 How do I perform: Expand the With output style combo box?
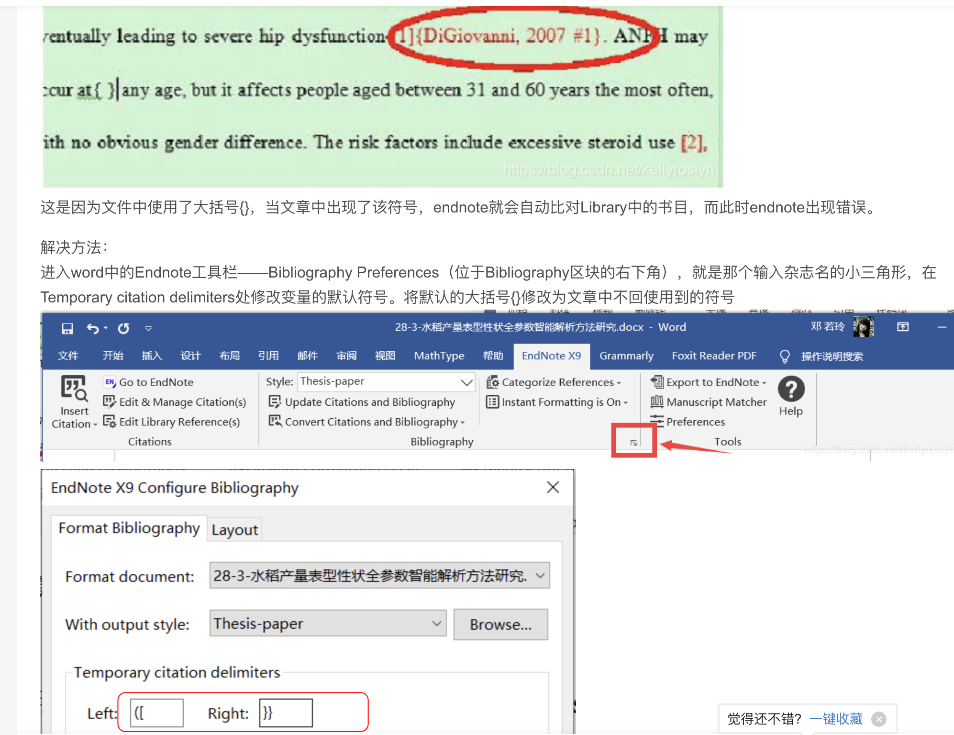(436, 624)
